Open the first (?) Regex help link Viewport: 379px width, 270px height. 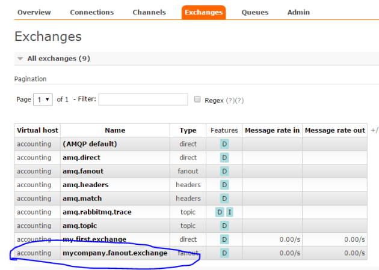(x=230, y=100)
